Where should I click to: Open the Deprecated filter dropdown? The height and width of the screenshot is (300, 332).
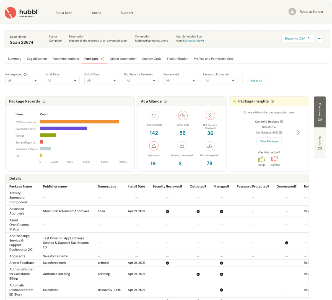(x=181, y=80)
